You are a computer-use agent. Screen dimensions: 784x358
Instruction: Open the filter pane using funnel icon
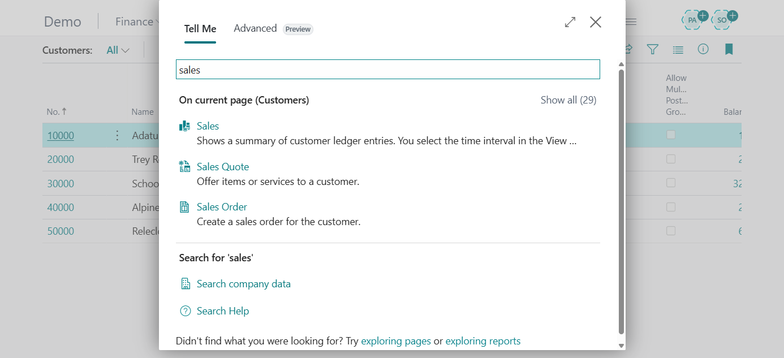(x=652, y=50)
